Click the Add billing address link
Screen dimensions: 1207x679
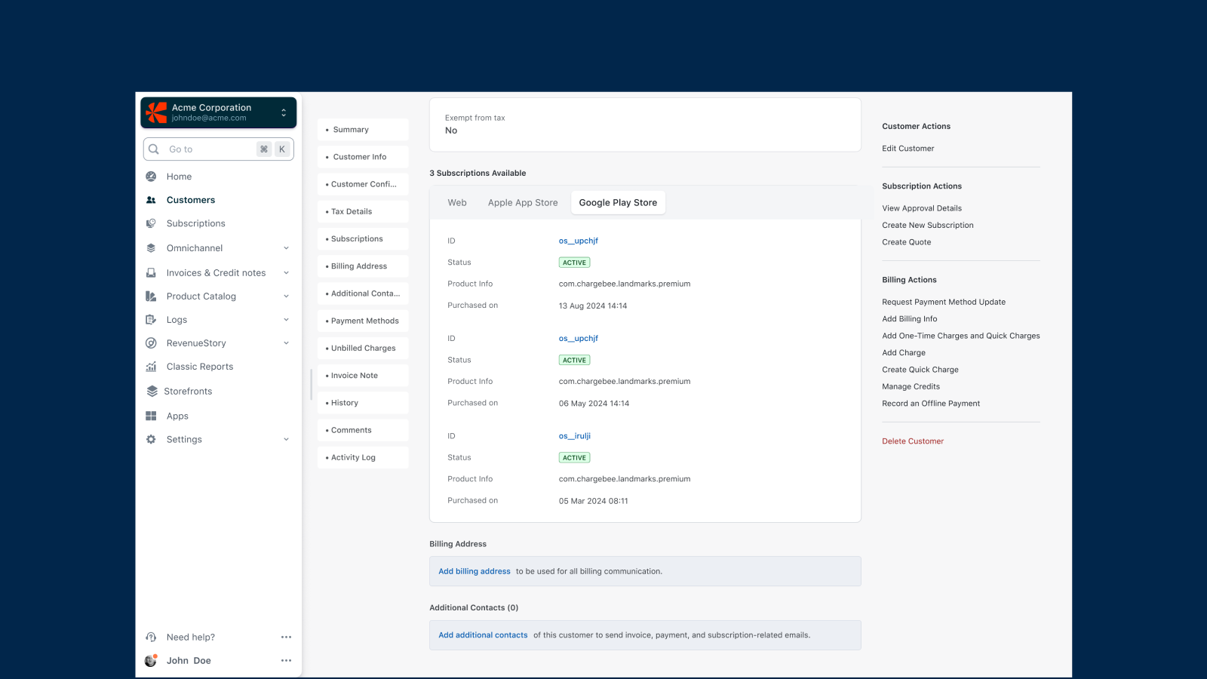[475, 572]
